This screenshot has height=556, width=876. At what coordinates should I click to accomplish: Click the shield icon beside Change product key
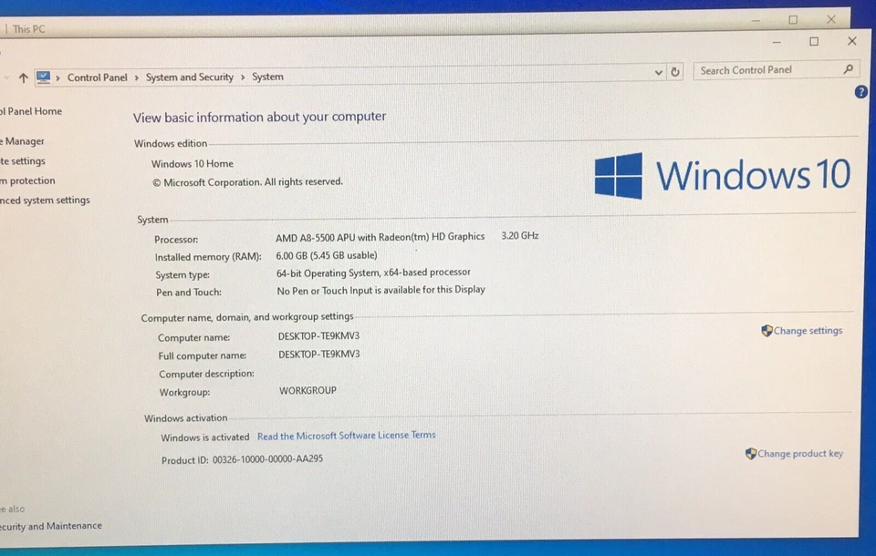pyautogui.click(x=751, y=453)
